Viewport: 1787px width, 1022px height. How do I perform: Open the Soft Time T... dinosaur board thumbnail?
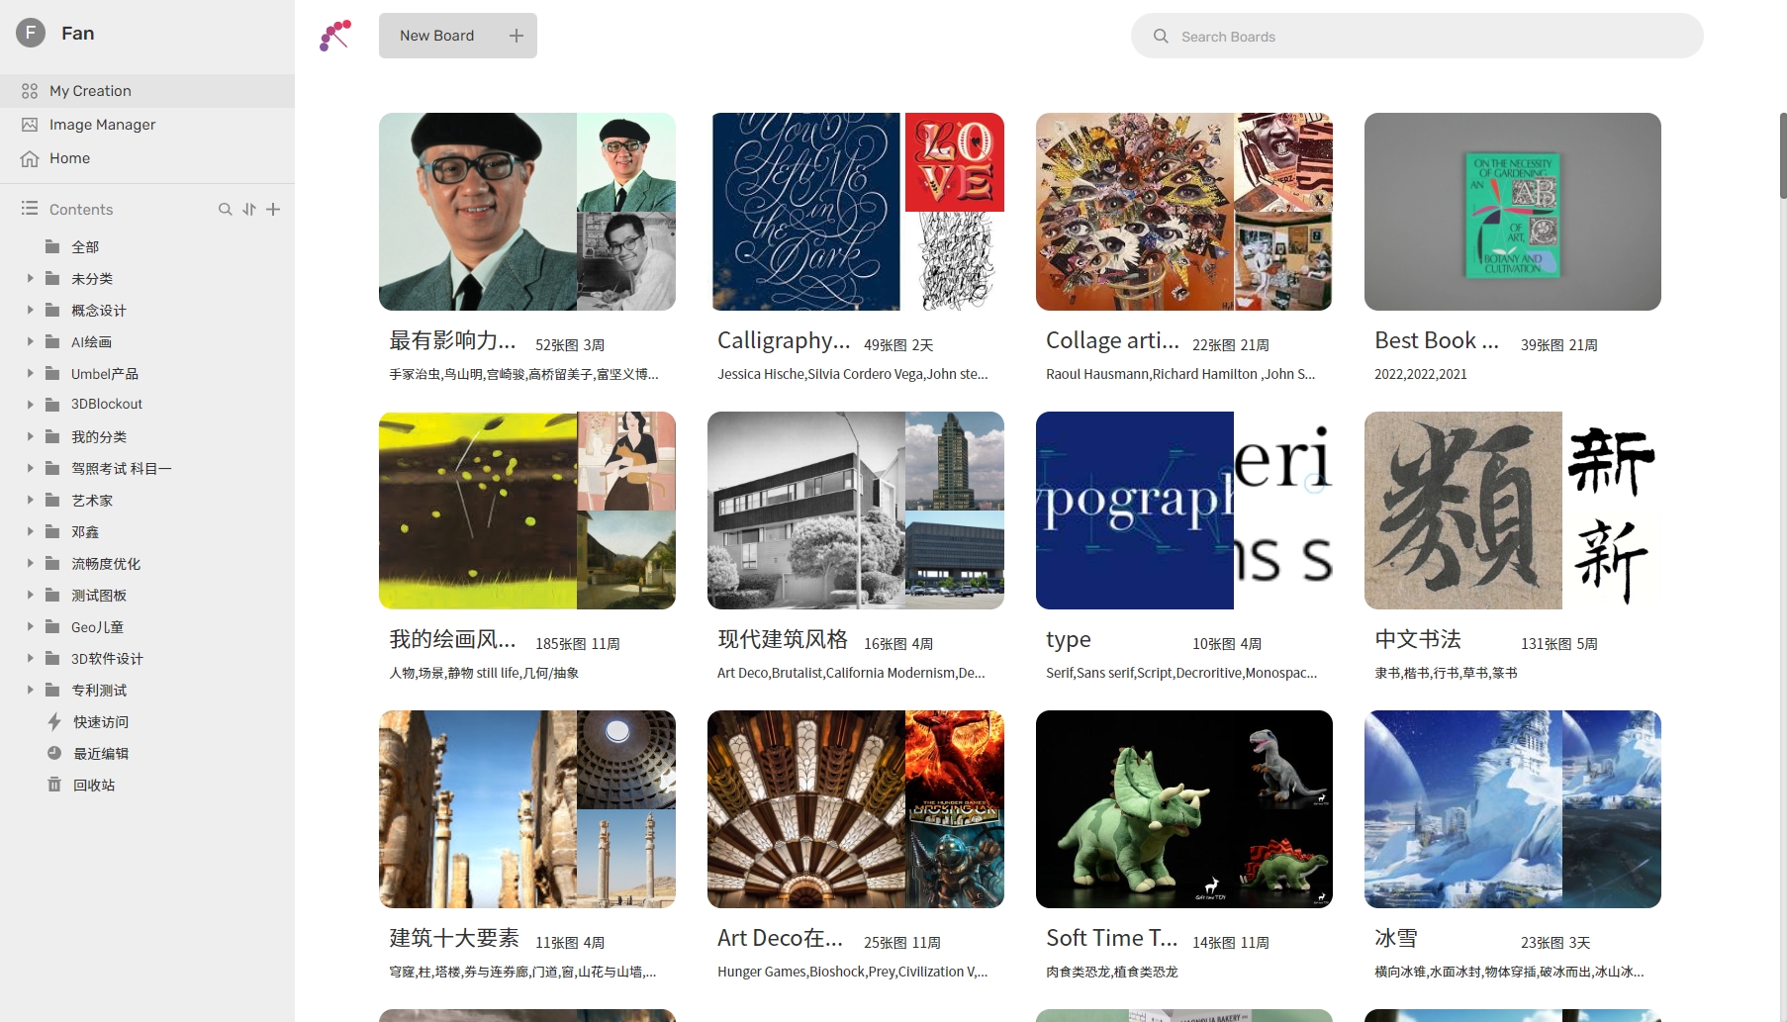[x=1183, y=809]
